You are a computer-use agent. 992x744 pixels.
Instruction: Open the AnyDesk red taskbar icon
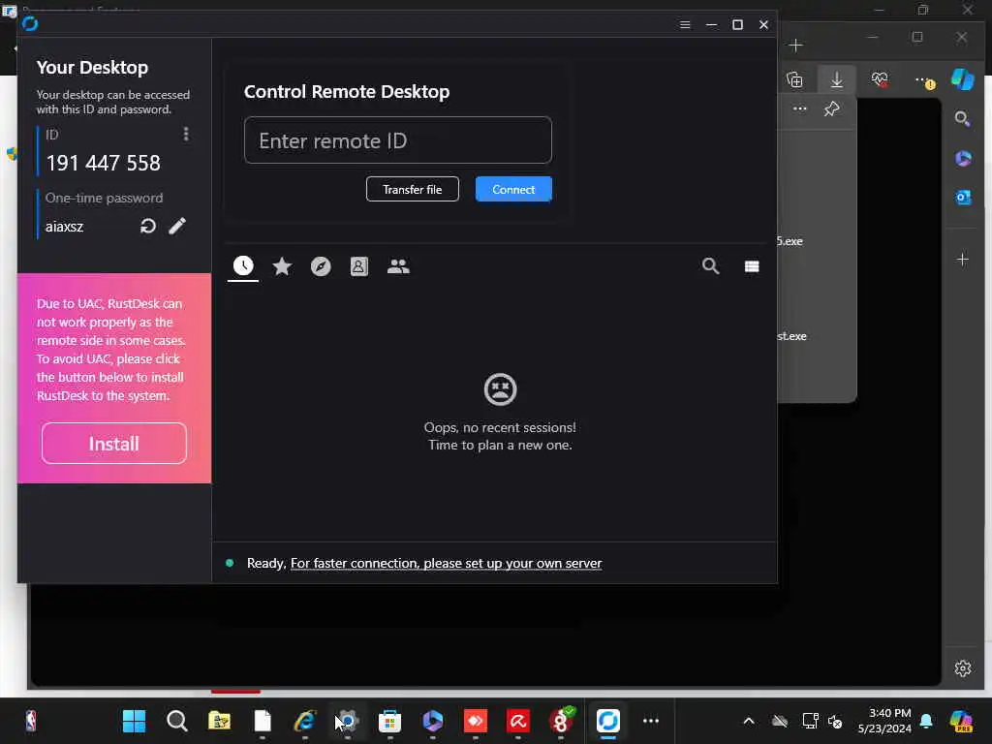tap(475, 721)
